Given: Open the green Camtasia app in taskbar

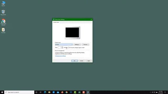Looking at the screenshot, I should click(x=75, y=92).
